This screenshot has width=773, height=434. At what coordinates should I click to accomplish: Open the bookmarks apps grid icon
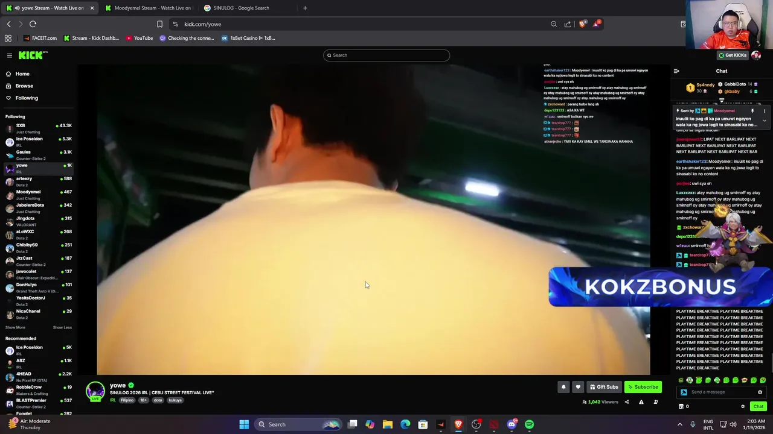click(x=8, y=38)
